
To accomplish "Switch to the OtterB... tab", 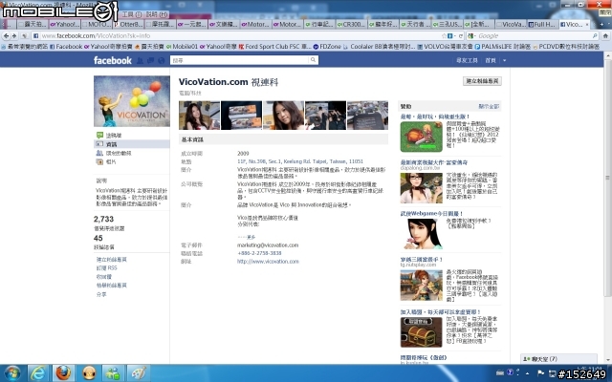I will click(128, 24).
